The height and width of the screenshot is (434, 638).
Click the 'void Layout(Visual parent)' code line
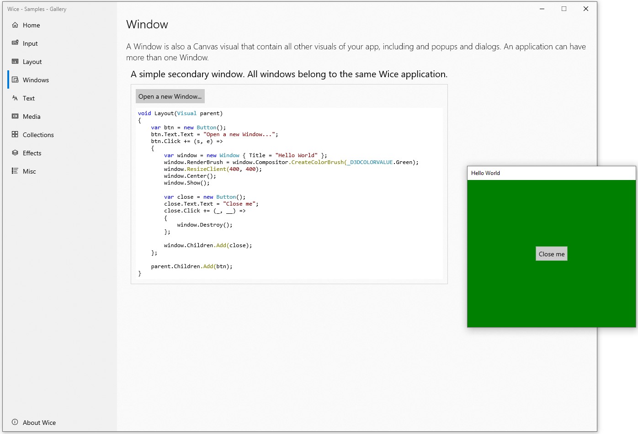(x=181, y=113)
